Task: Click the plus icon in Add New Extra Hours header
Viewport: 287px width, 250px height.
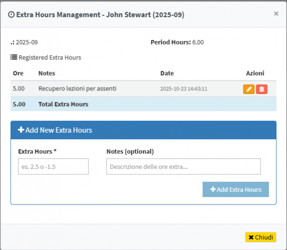Action: (21, 130)
